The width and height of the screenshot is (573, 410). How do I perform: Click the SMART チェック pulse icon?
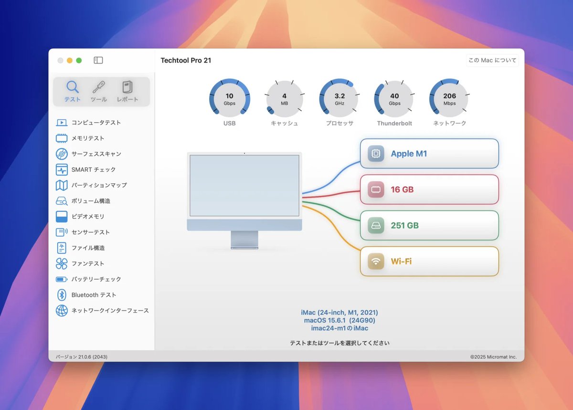click(62, 169)
